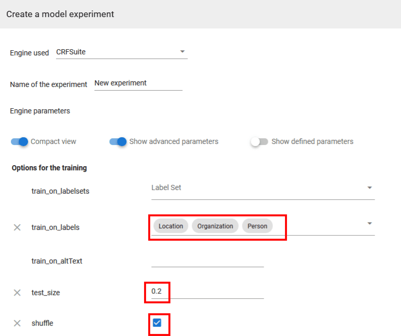
Task: Select the Person label chip
Action: click(257, 226)
